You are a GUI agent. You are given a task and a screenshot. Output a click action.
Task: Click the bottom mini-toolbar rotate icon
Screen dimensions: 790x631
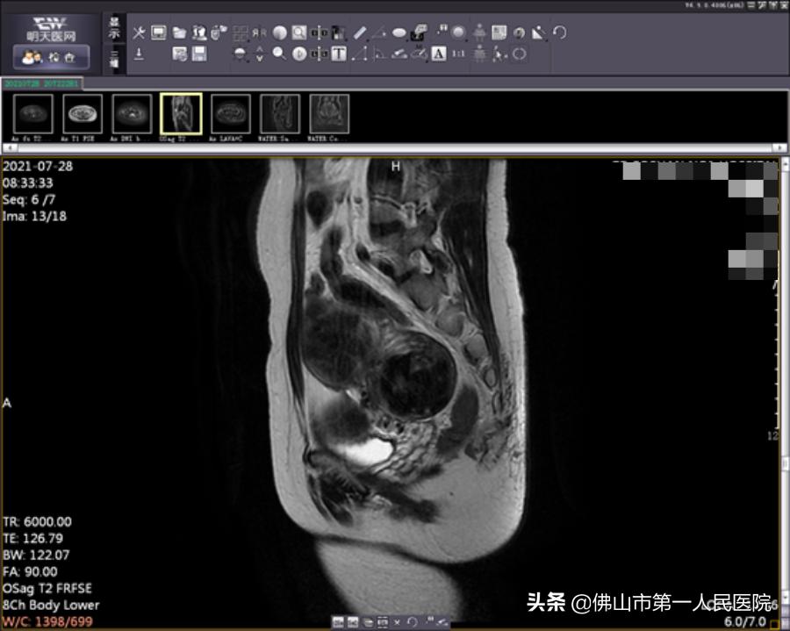(412, 622)
